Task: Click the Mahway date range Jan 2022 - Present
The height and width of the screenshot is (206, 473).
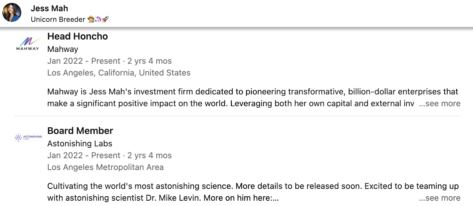Action: click(x=84, y=61)
